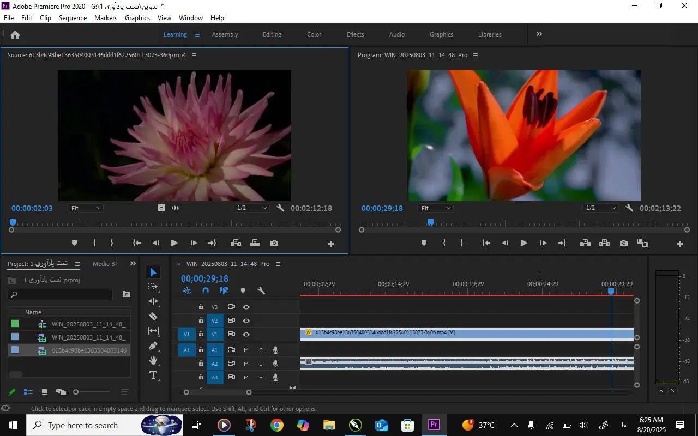Select the Slip tool
The height and width of the screenshot is (436, 698).
[153, 331]
